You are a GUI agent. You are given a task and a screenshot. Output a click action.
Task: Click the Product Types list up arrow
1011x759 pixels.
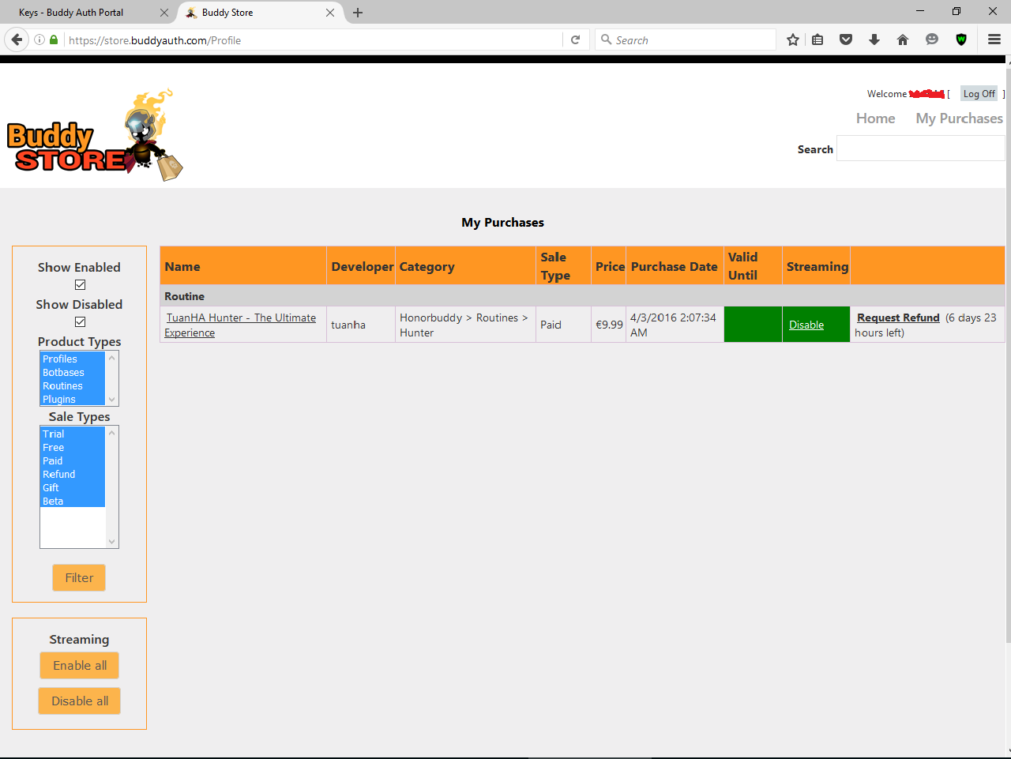point(112,358)
